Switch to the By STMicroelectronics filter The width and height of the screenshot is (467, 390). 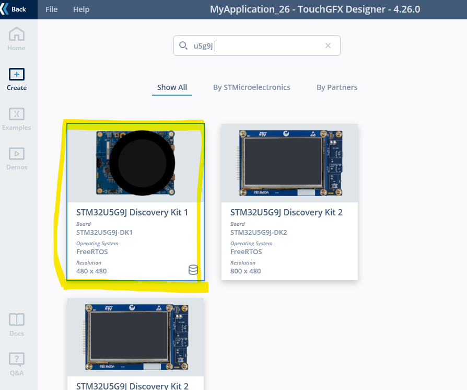[251, 87]
